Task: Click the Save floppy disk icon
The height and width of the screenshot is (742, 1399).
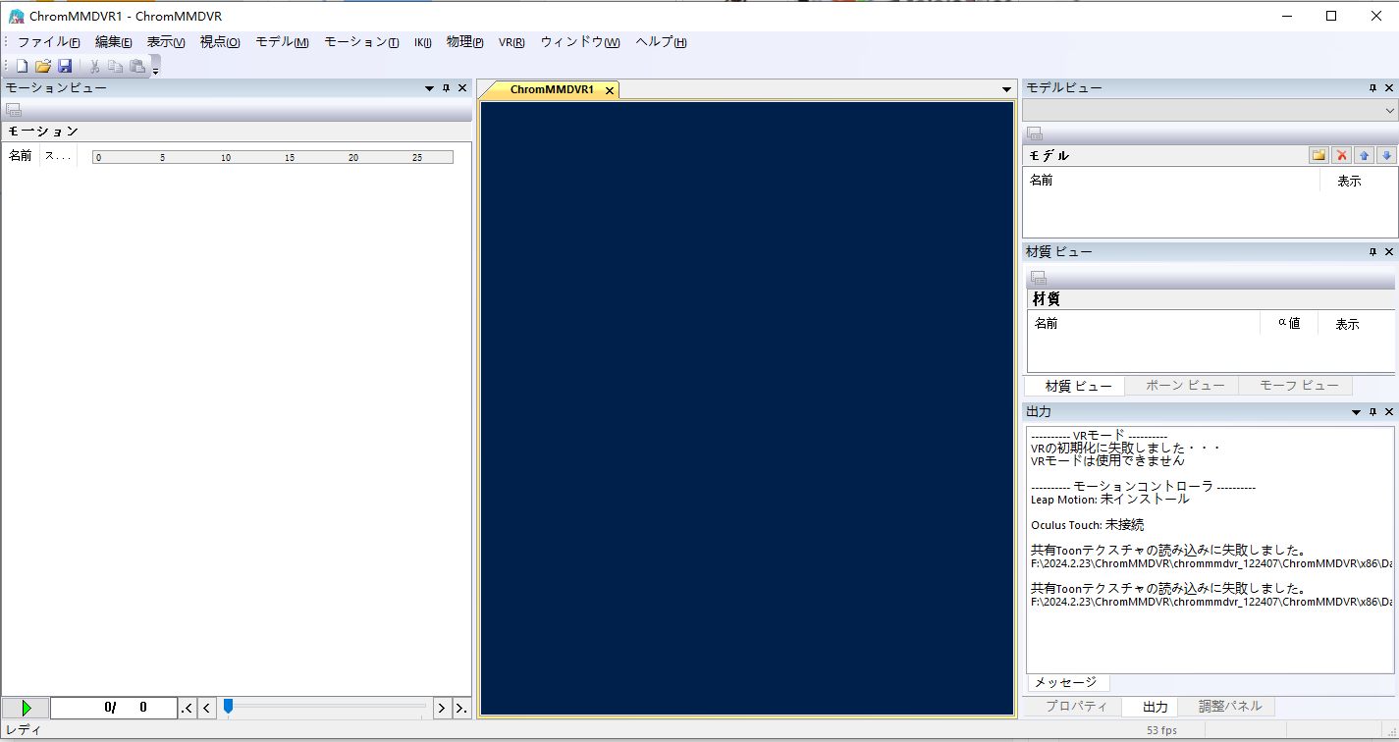Action: coord(65,66)
